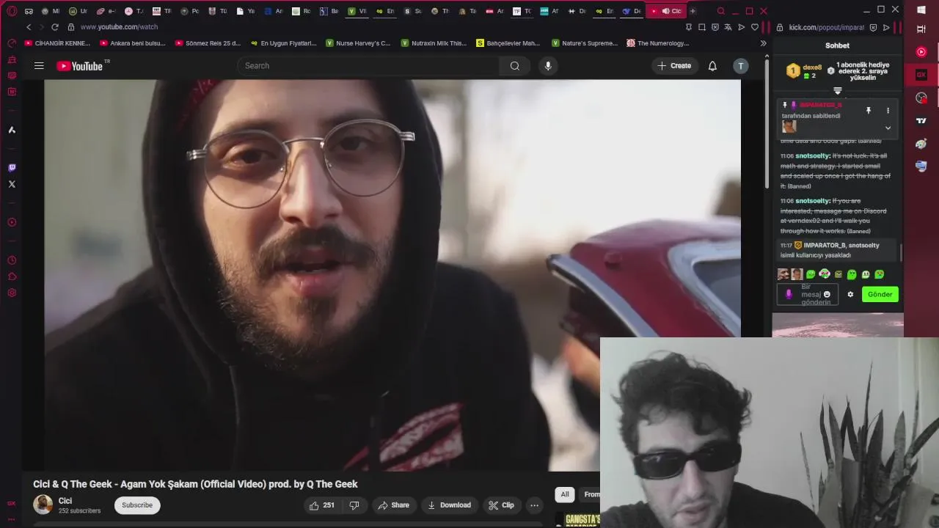The width and height of the screenshot is (939, 528).
Task: Click the snotsoelty username at It's not luck
Action: click(813, 156)
